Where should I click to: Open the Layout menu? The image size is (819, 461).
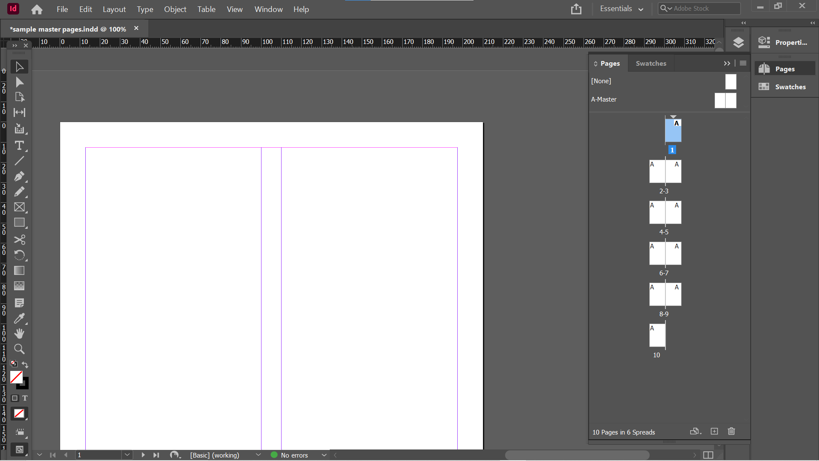(114, 9)
